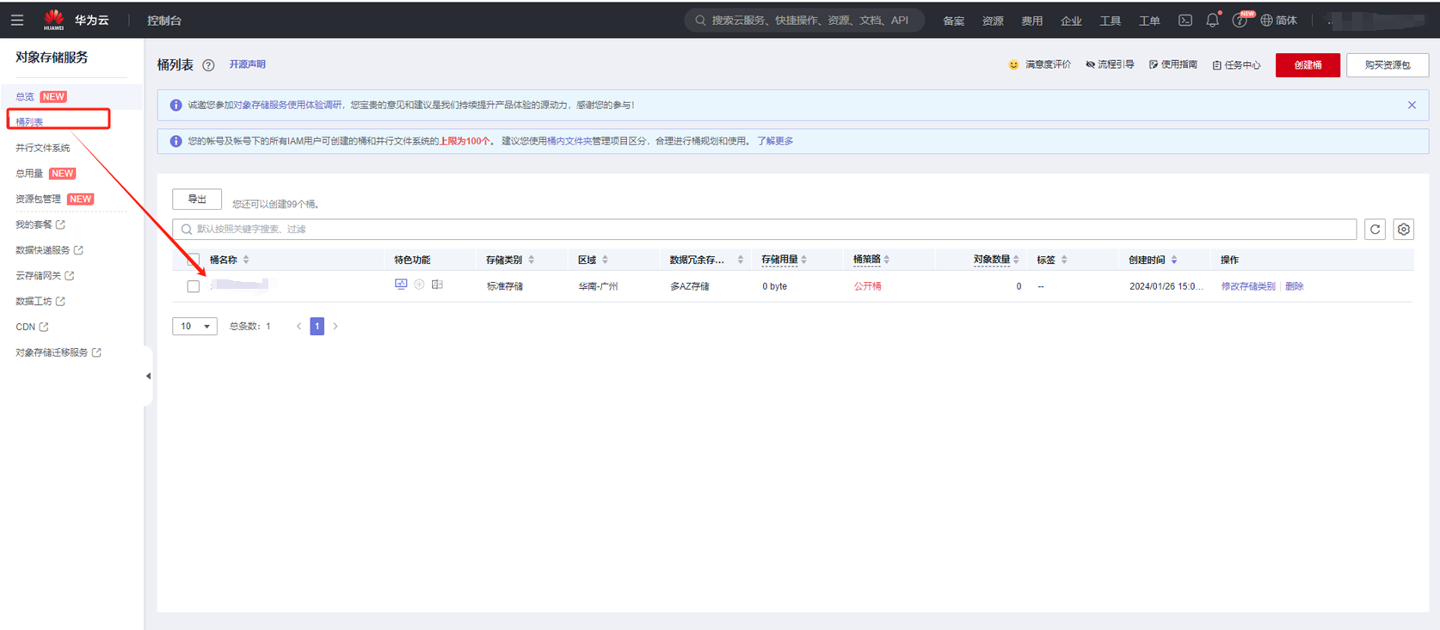Sort the table by 创建时间 column

tap(1173, 260)
